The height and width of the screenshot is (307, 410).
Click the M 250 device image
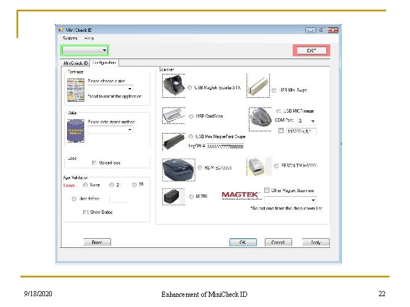click(173, 197)
